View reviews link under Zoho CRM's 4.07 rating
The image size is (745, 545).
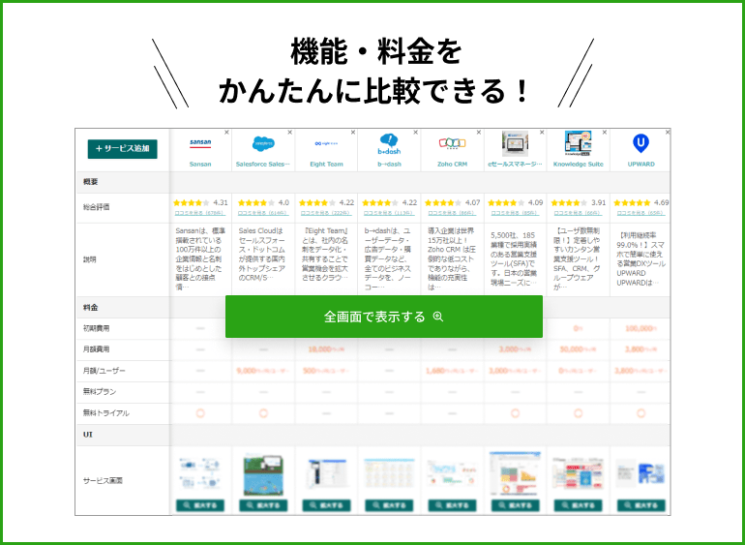[x=452, y=214]
